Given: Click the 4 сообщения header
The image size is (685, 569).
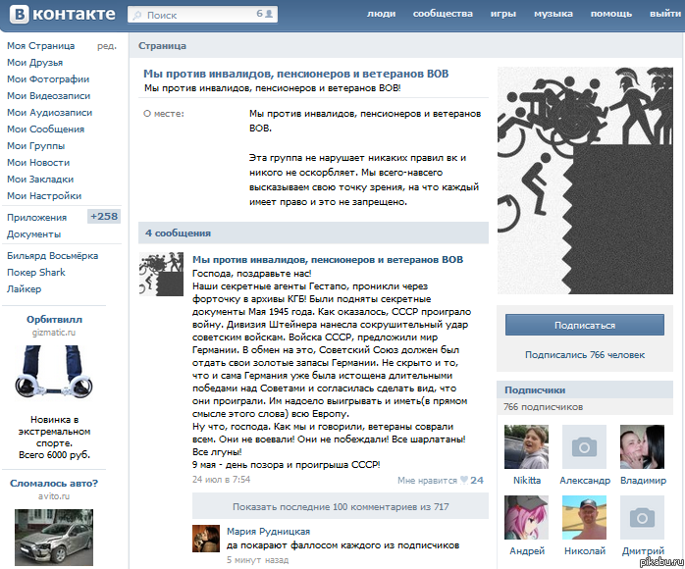Looking at the screenshot, I should [x=313, y=233].
